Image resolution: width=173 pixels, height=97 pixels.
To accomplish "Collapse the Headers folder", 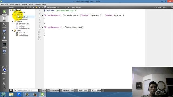I will click(x=13, y=15).
